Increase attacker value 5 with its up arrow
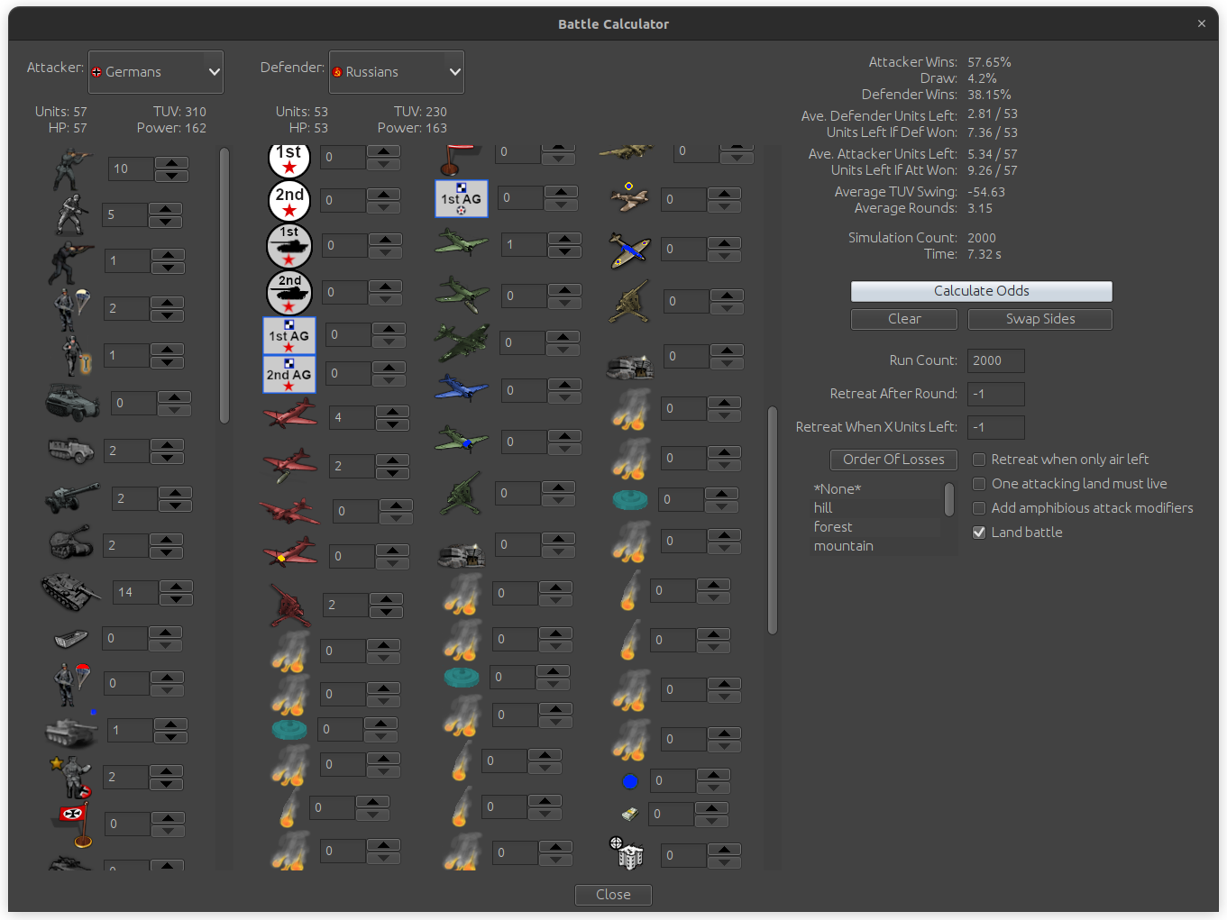 [165, 209]
